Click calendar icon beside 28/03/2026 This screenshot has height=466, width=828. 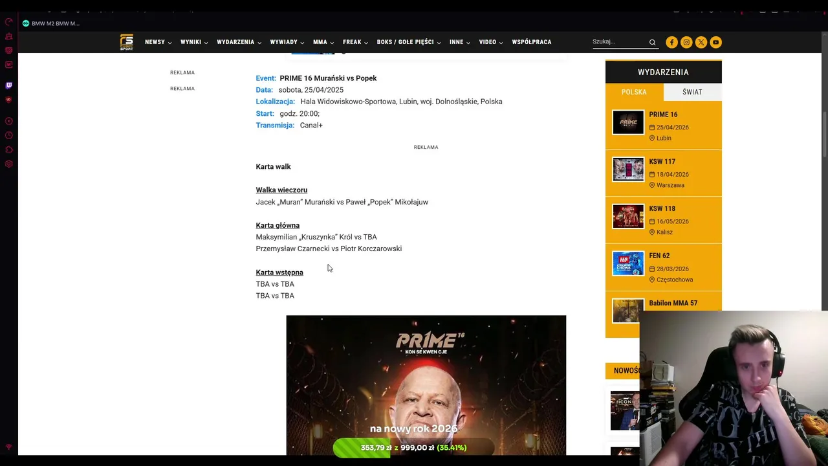(652, 269)
